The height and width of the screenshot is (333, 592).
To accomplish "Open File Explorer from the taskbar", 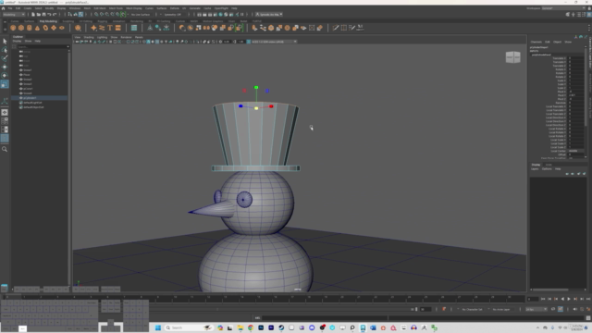I will tap(240, 327).
